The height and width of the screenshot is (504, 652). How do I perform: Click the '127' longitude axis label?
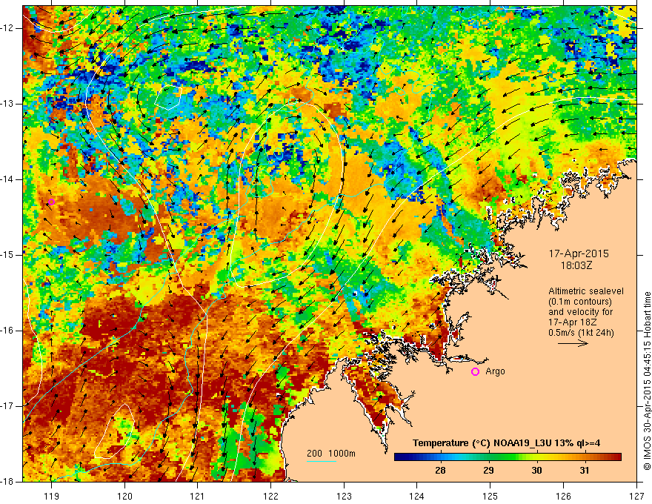coord(636,496)
